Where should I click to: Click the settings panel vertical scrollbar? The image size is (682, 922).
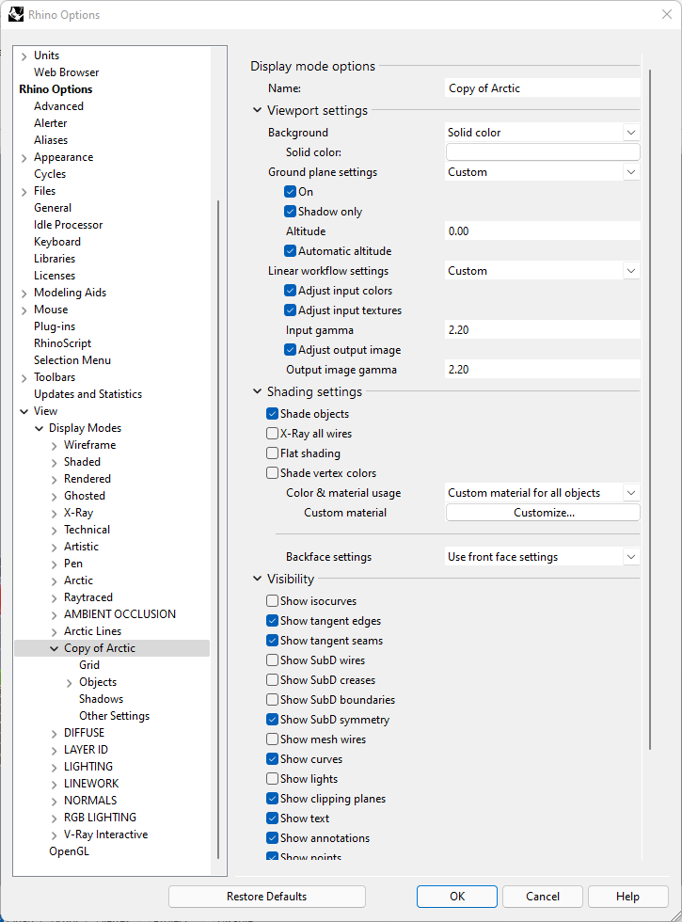click(x=650, y=410)
